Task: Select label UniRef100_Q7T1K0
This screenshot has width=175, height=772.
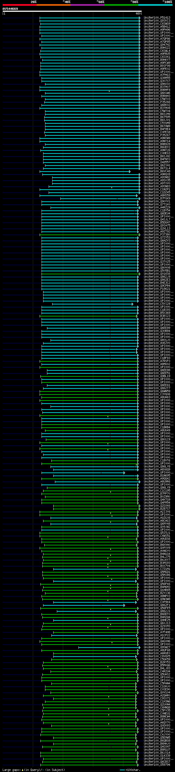Action: pos(157,204)
